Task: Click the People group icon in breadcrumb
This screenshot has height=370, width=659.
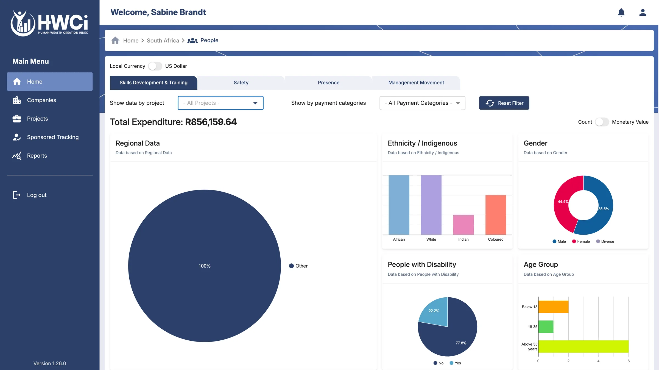Action: (x=192, y=41)
